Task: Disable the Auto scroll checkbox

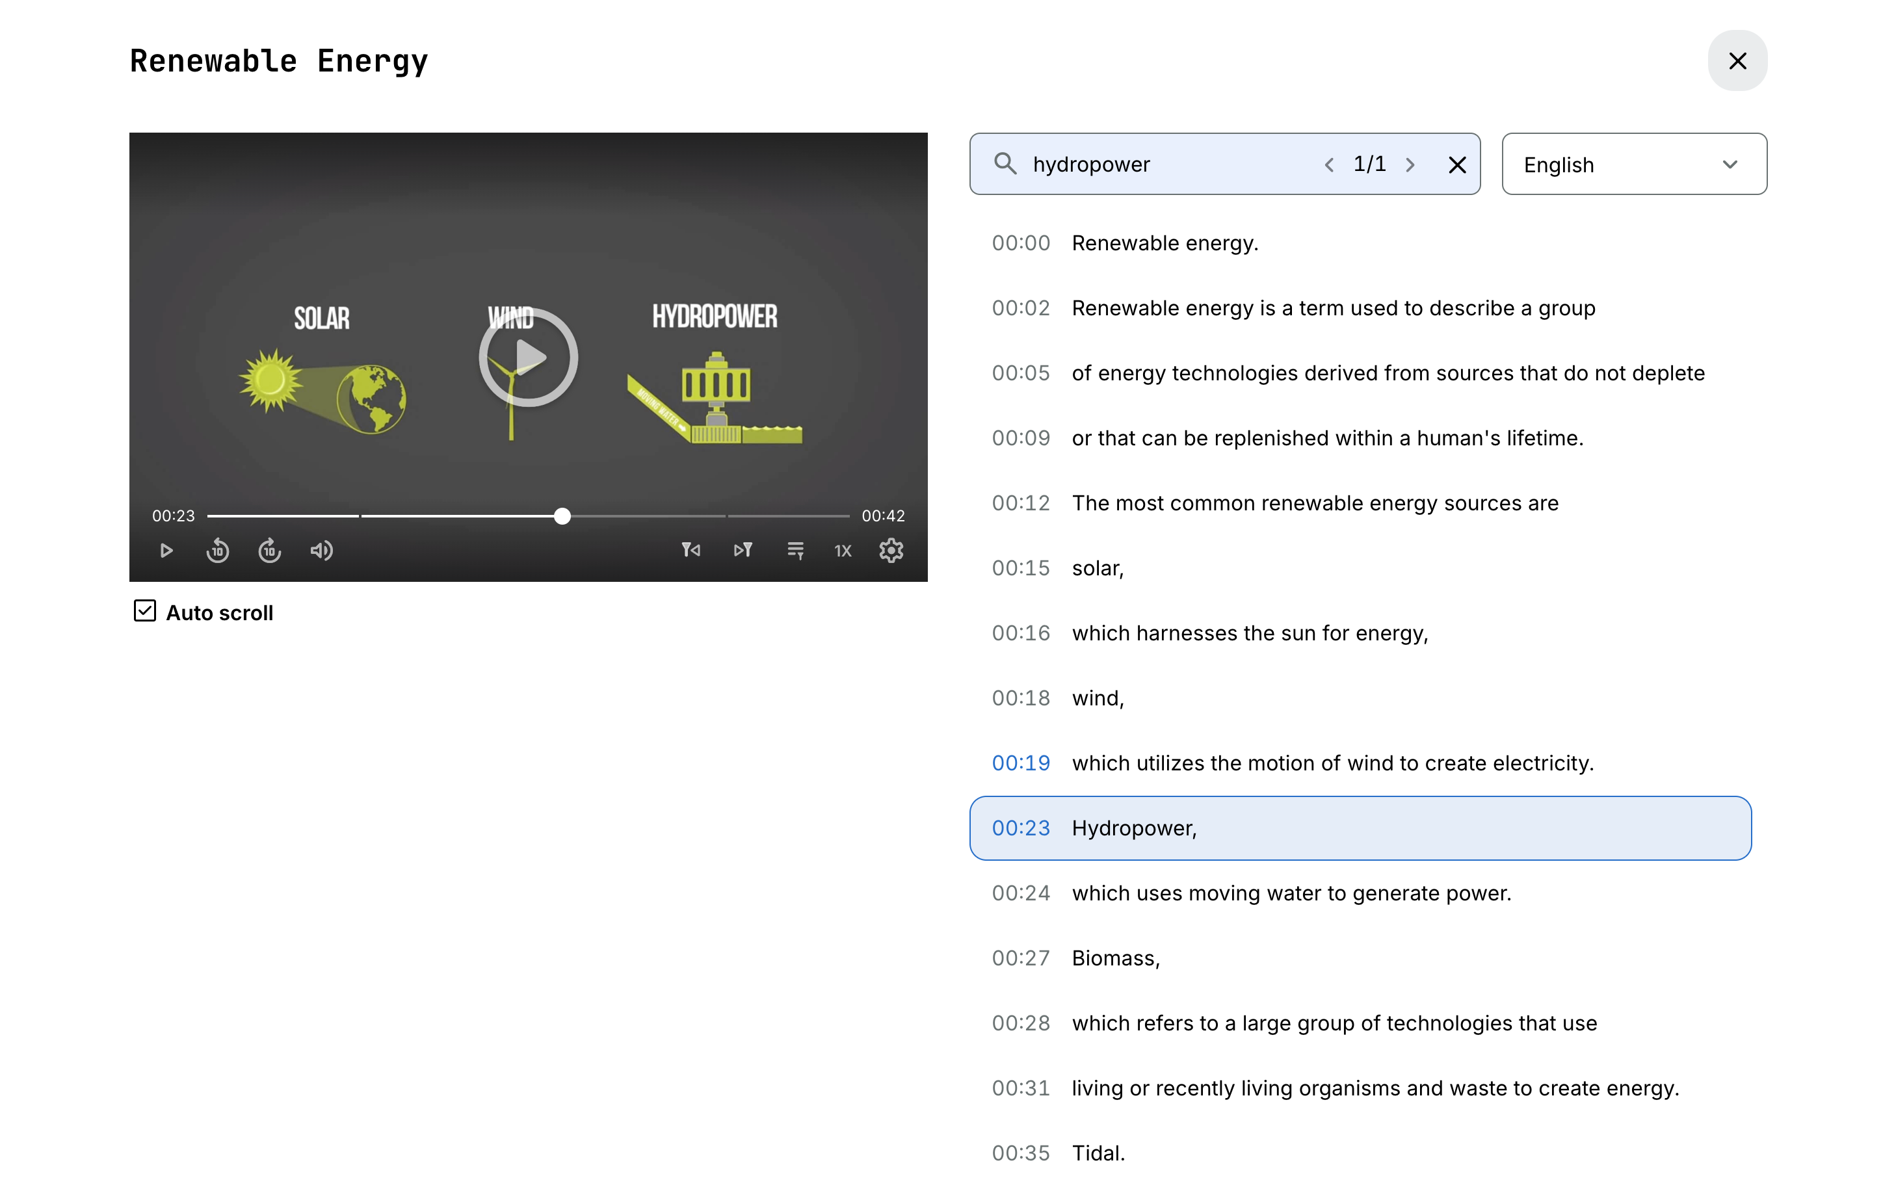Action: coord(144,611)
